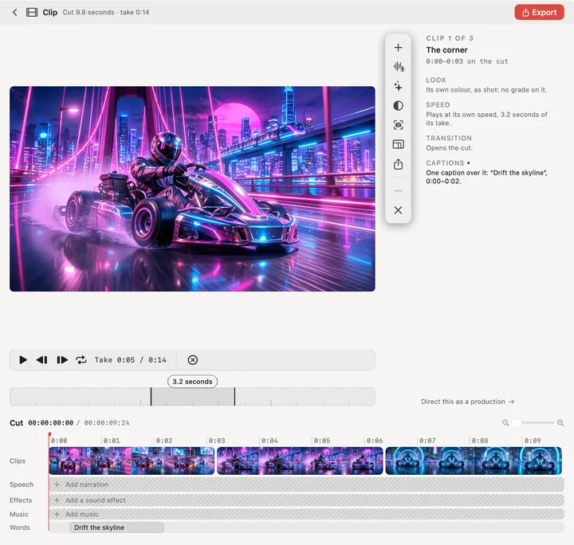Open the sparkle effects tool
Screen dimensions: 574x545
(x=398, y=86)
